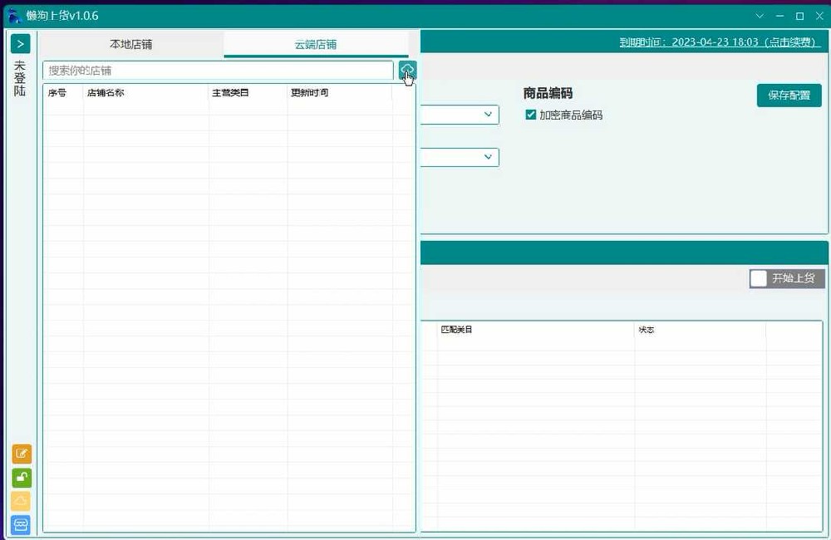Select the 云端店铺 tab
Image resolution: width=831 pixels, height=540 pixels.
click(316, 44)
